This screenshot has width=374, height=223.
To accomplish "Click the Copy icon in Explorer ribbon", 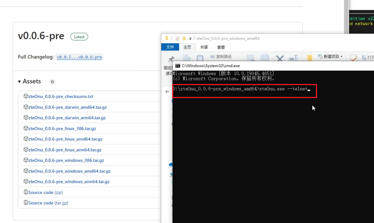I will click(187, 58).
